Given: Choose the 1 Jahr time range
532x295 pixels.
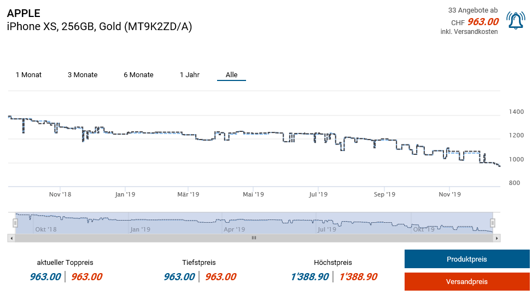Looking at the screenshot, I should click(190, 75).
